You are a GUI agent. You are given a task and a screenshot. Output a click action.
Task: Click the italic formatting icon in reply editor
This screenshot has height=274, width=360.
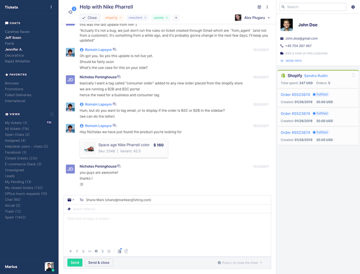(77, 251)
